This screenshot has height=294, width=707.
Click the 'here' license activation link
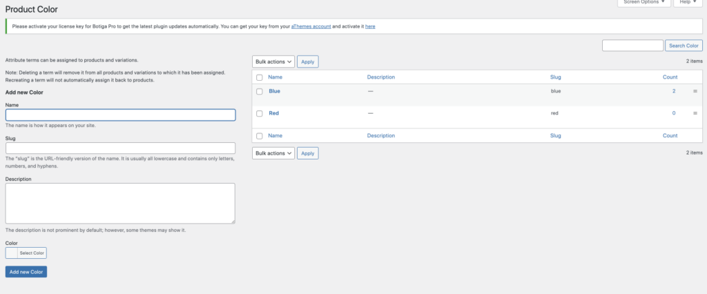(370, 27)
